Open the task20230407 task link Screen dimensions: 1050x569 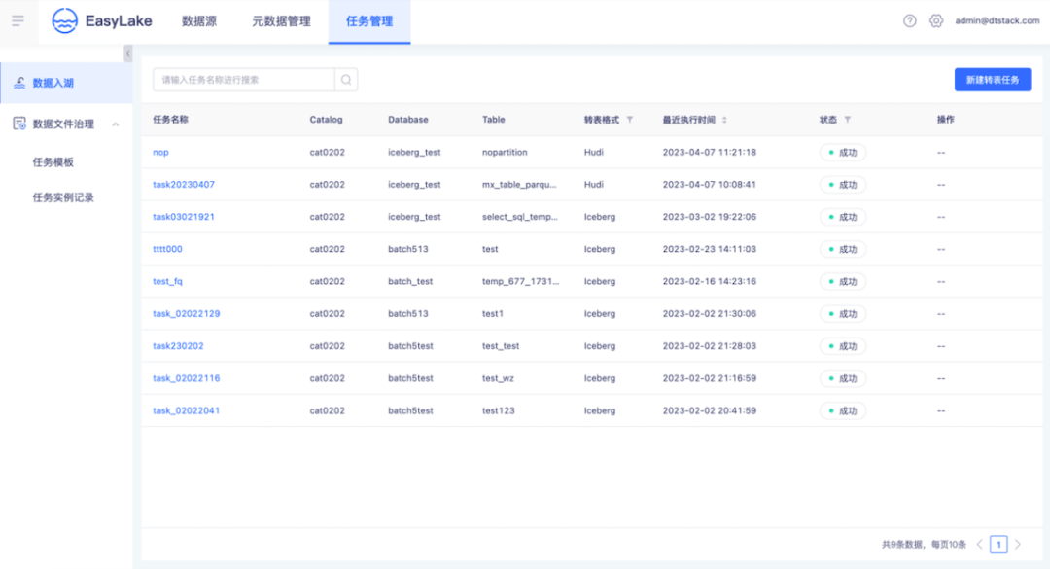(184, 184)
